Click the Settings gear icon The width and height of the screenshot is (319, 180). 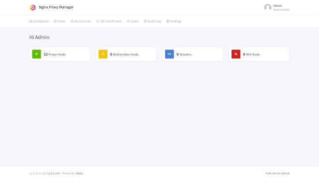(168, 21)
